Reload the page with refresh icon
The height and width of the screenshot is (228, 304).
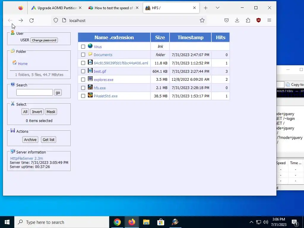tap(31, 20)
